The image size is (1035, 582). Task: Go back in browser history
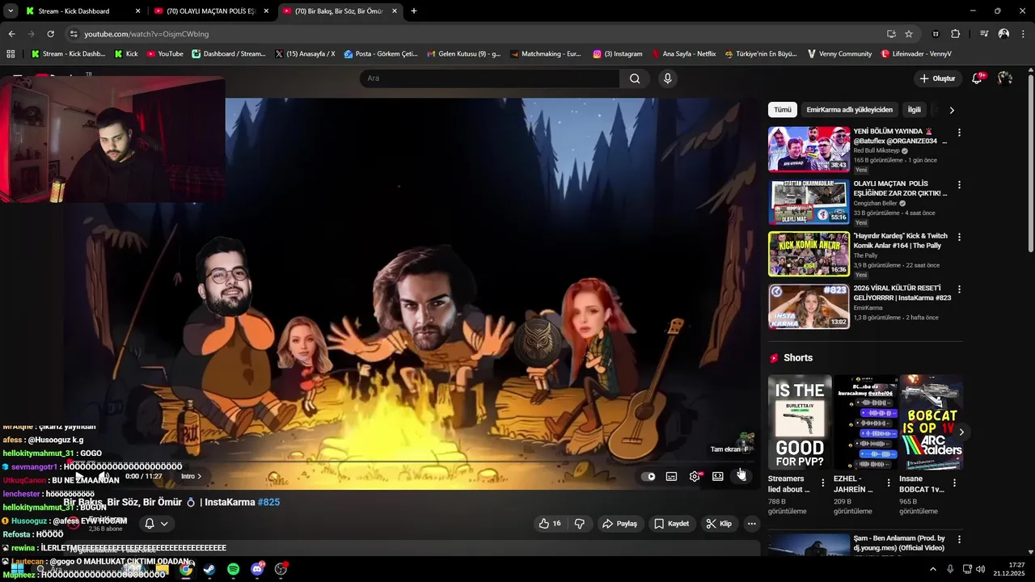point(11,34)
